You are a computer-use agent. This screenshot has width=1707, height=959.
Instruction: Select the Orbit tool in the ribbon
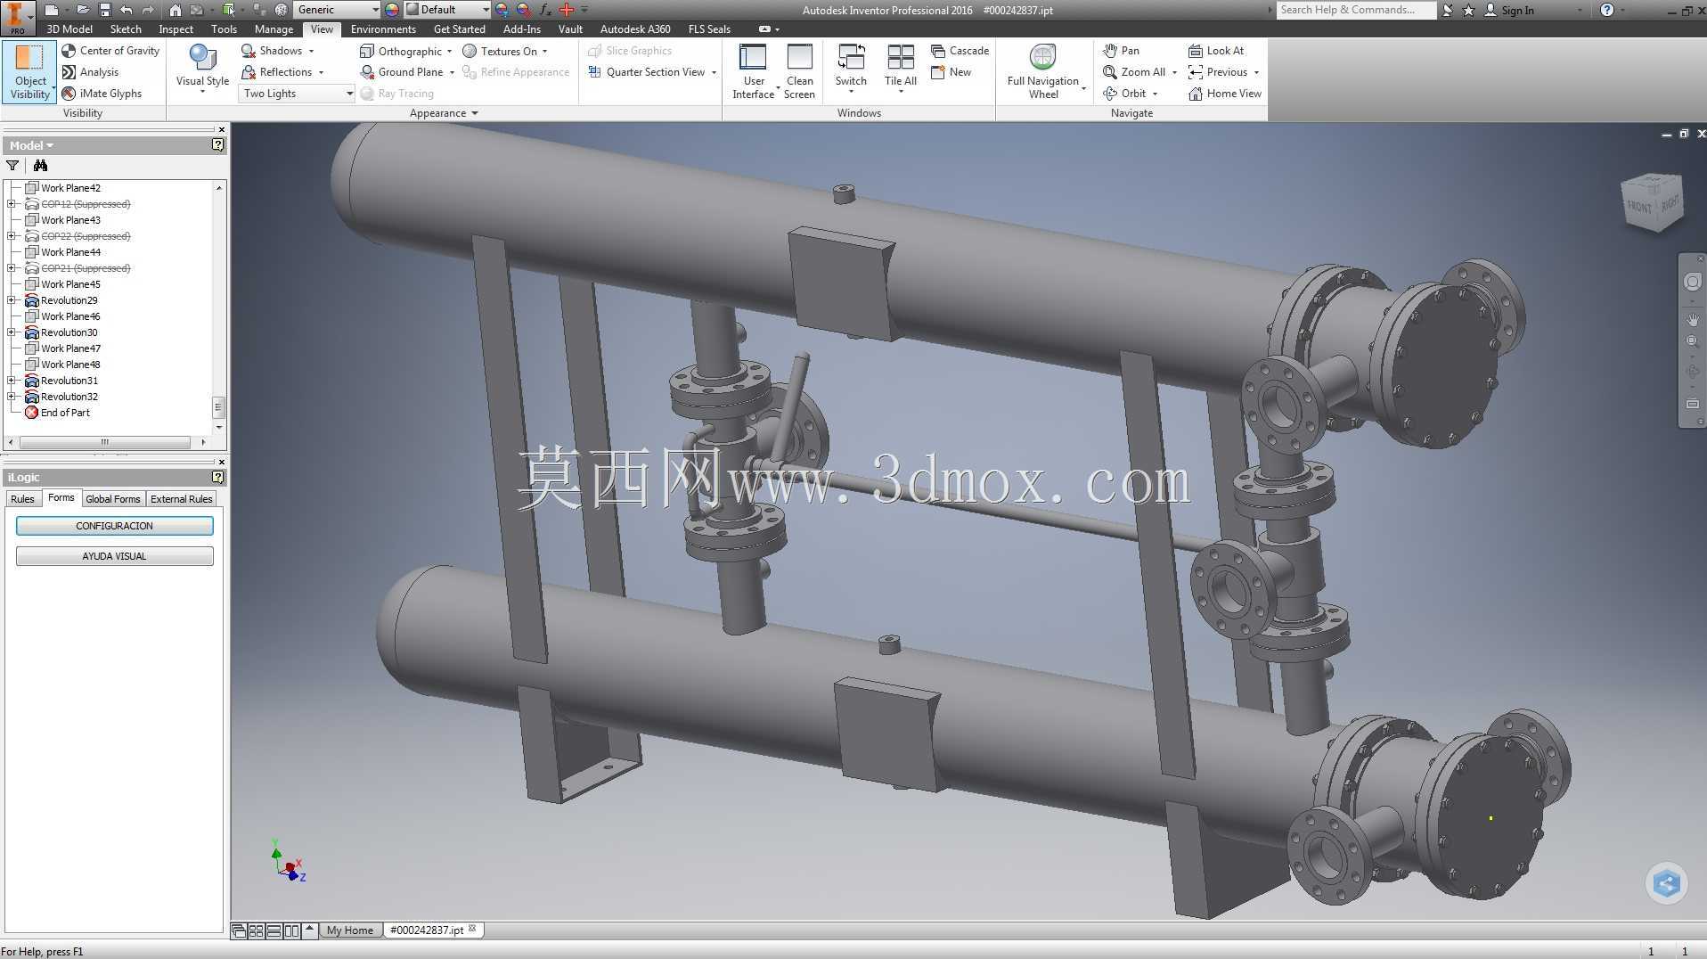tap(1124, 94)
